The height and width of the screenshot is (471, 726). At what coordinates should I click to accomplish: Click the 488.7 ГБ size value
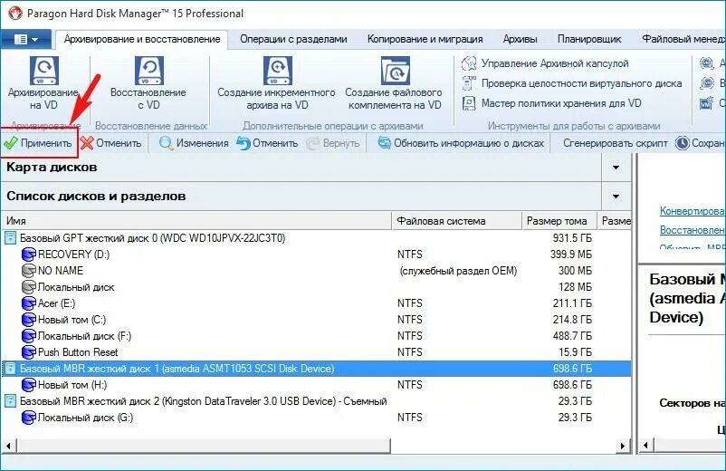point(572,336)
